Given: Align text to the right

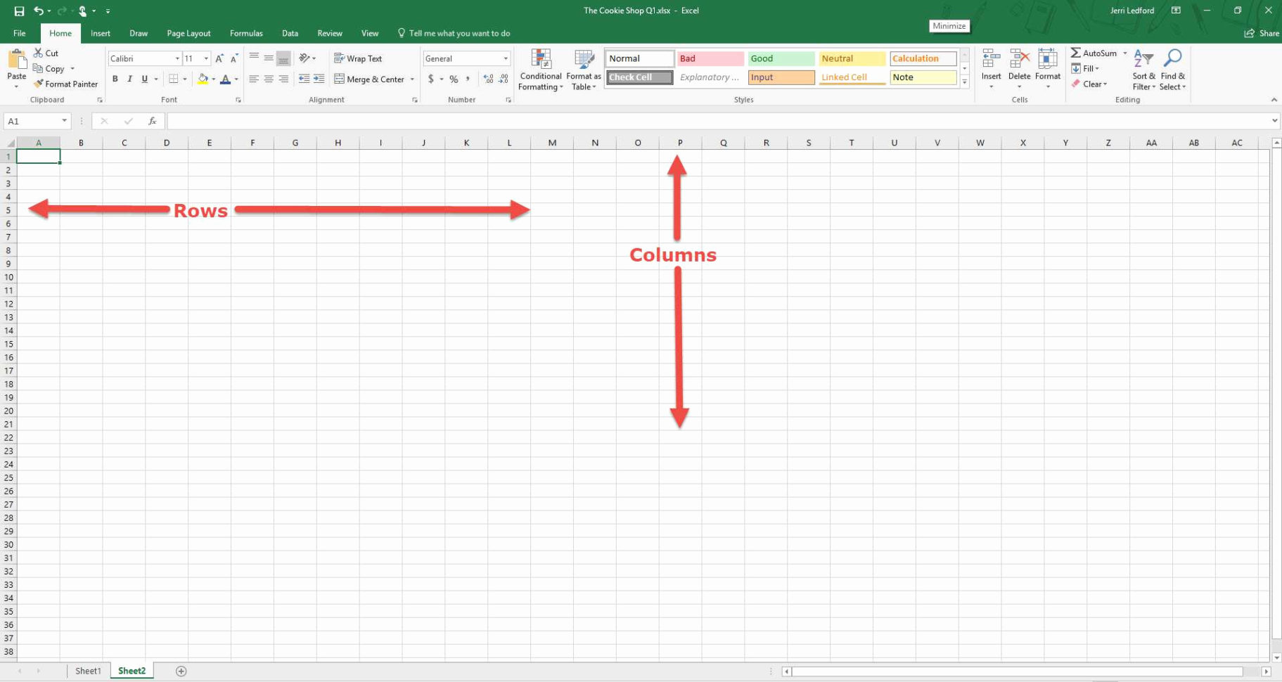Looking at the screenshot, I should pyautogui.click(x=283, y=79).
